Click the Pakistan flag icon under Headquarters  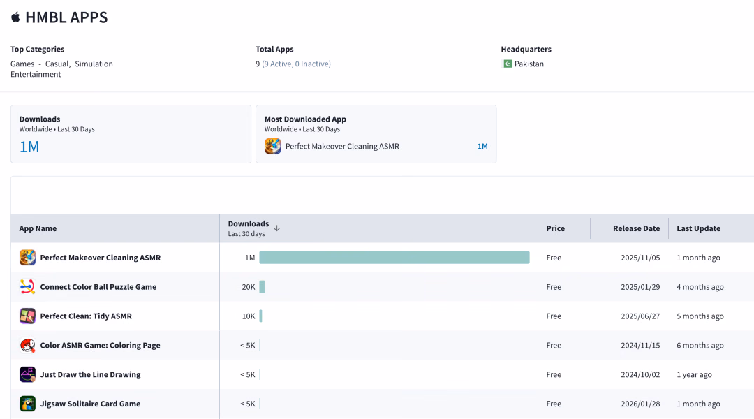tap(508, 64)
